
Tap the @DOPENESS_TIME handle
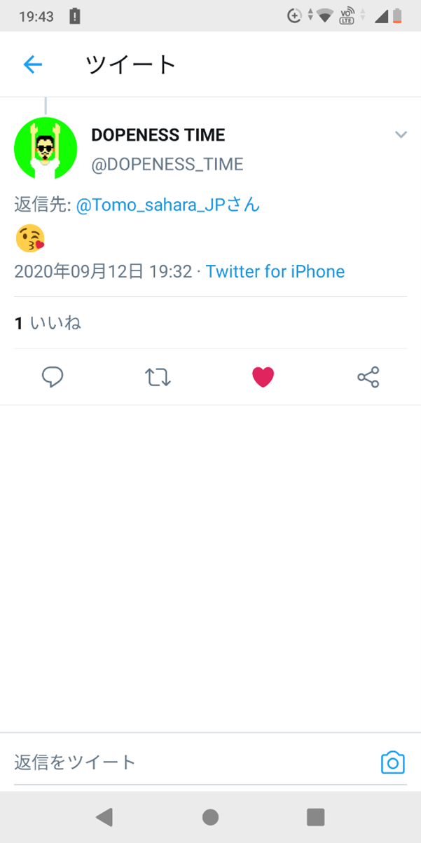pyautogui.click(x=167, y=165)
